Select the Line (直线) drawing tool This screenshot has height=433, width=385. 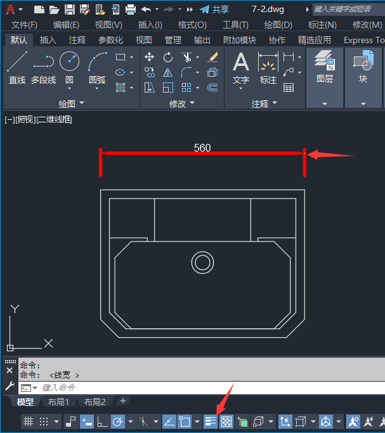pyautogui.click(x=17, y=67)
